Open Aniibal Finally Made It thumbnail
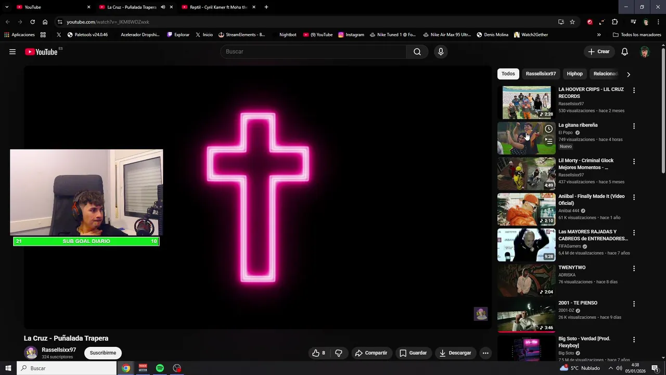666x375 pixels. tap(526, 209)
